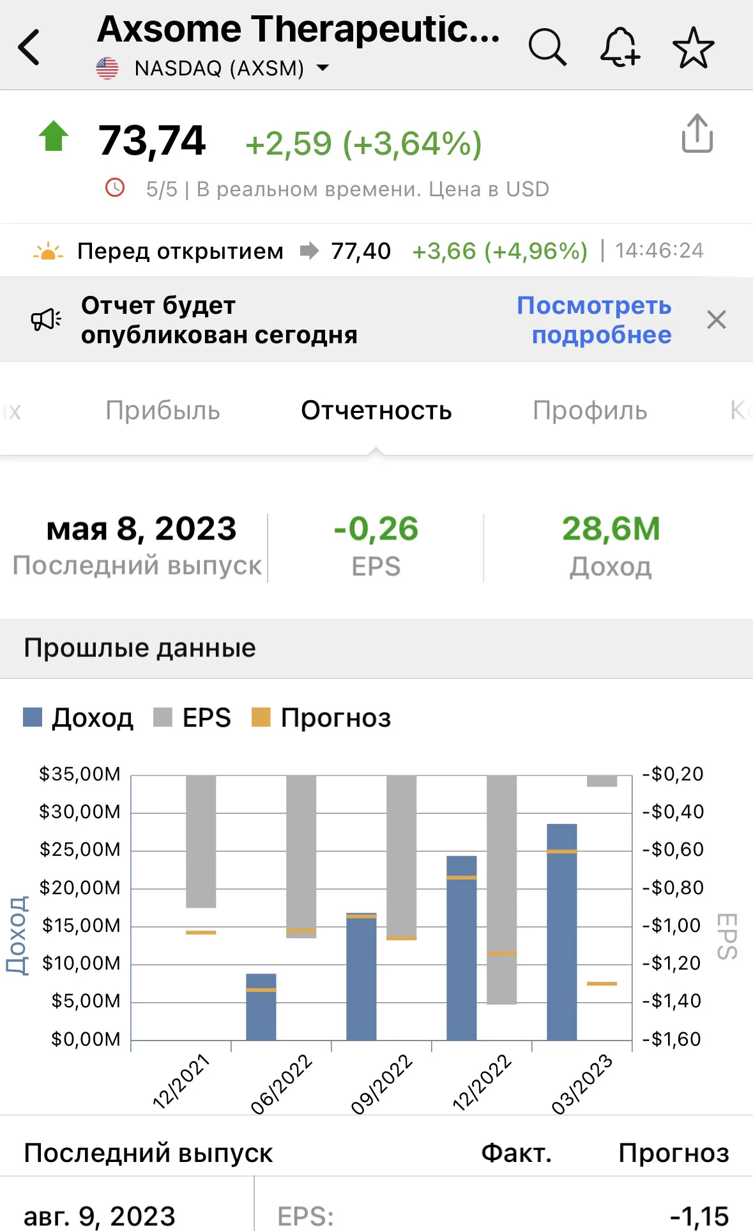Tap the 12/2022 revenue bar

point(462,948)
